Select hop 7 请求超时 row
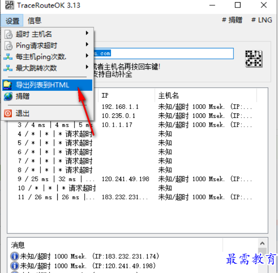Screen dimensions: 280x273 tap(138, 161)
